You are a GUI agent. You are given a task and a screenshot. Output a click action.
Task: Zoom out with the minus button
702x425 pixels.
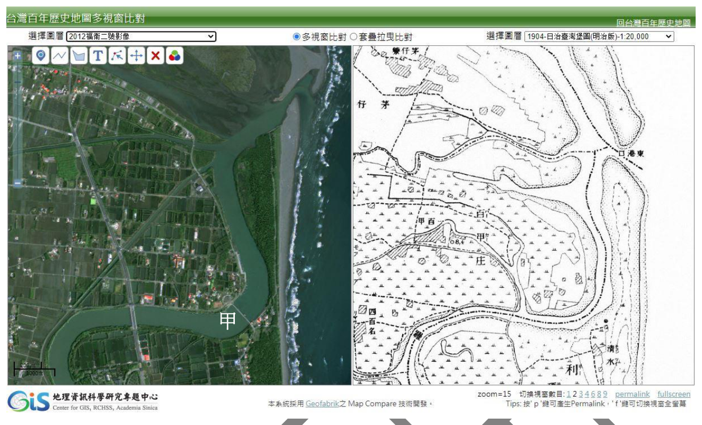[18, 182]
